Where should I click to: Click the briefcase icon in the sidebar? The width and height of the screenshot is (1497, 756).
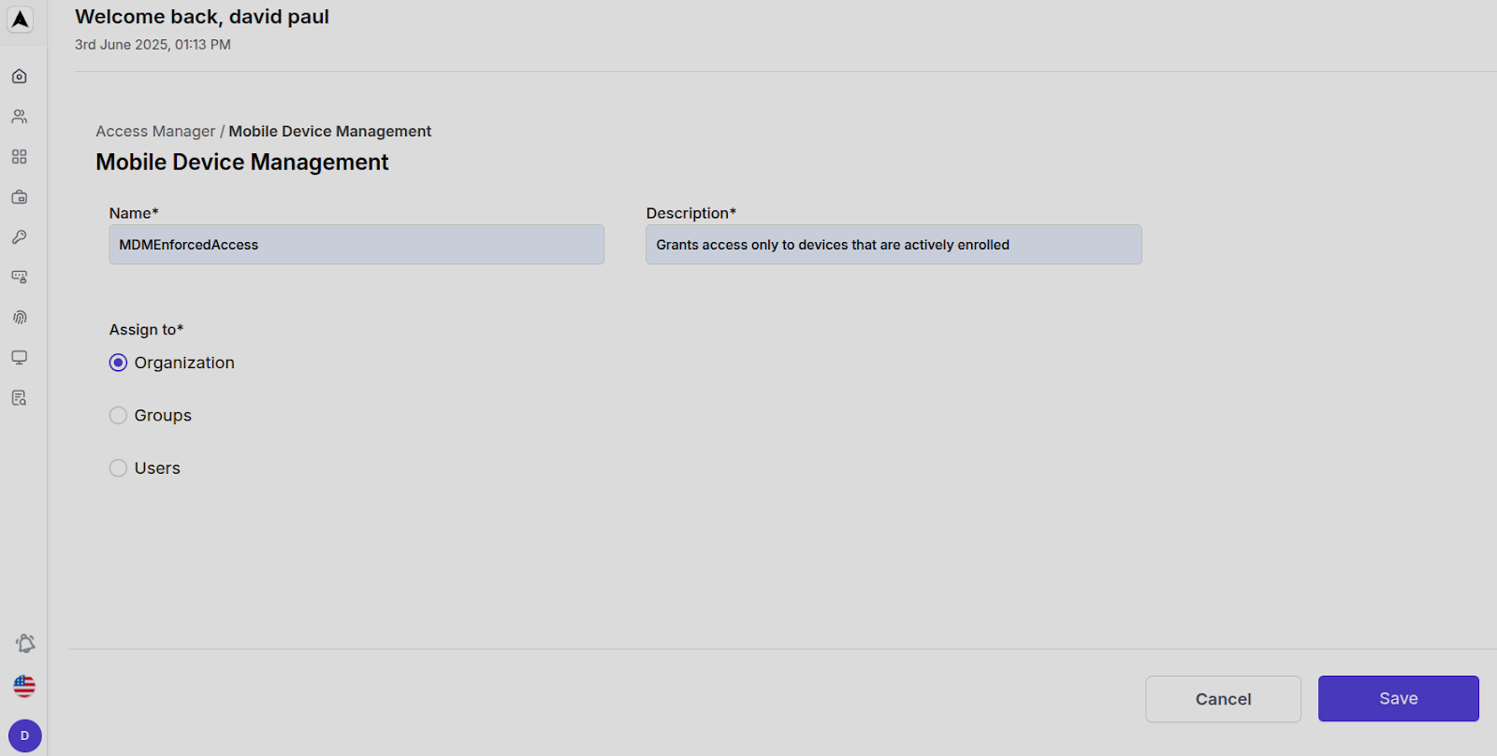pyautogui.click(x=19, y=197)
